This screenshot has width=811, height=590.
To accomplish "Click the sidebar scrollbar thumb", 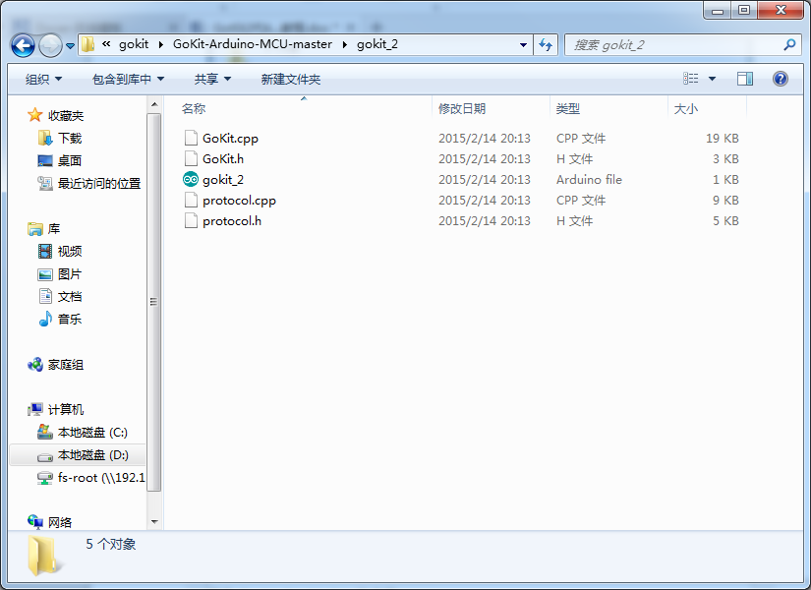I will coord(153,302).
